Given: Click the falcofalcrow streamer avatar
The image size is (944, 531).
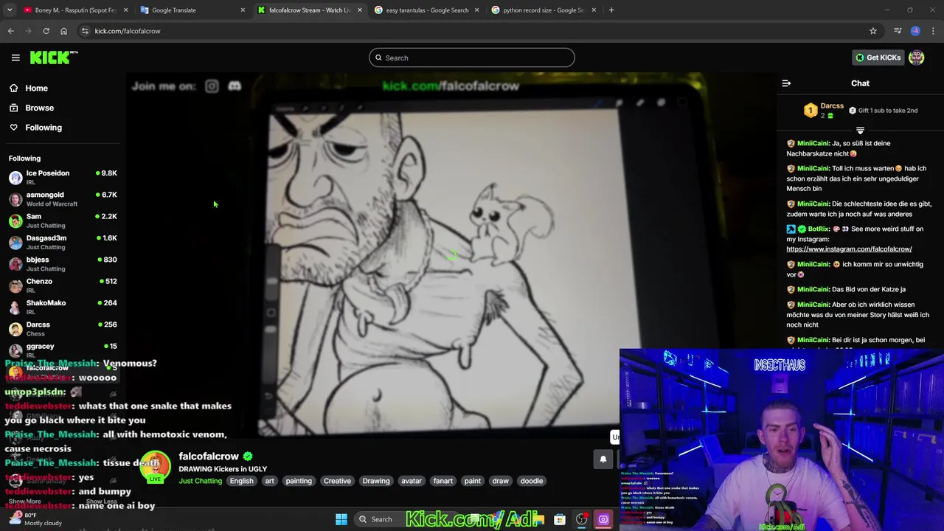Looking at the screenshot, I should pos(156,466).
